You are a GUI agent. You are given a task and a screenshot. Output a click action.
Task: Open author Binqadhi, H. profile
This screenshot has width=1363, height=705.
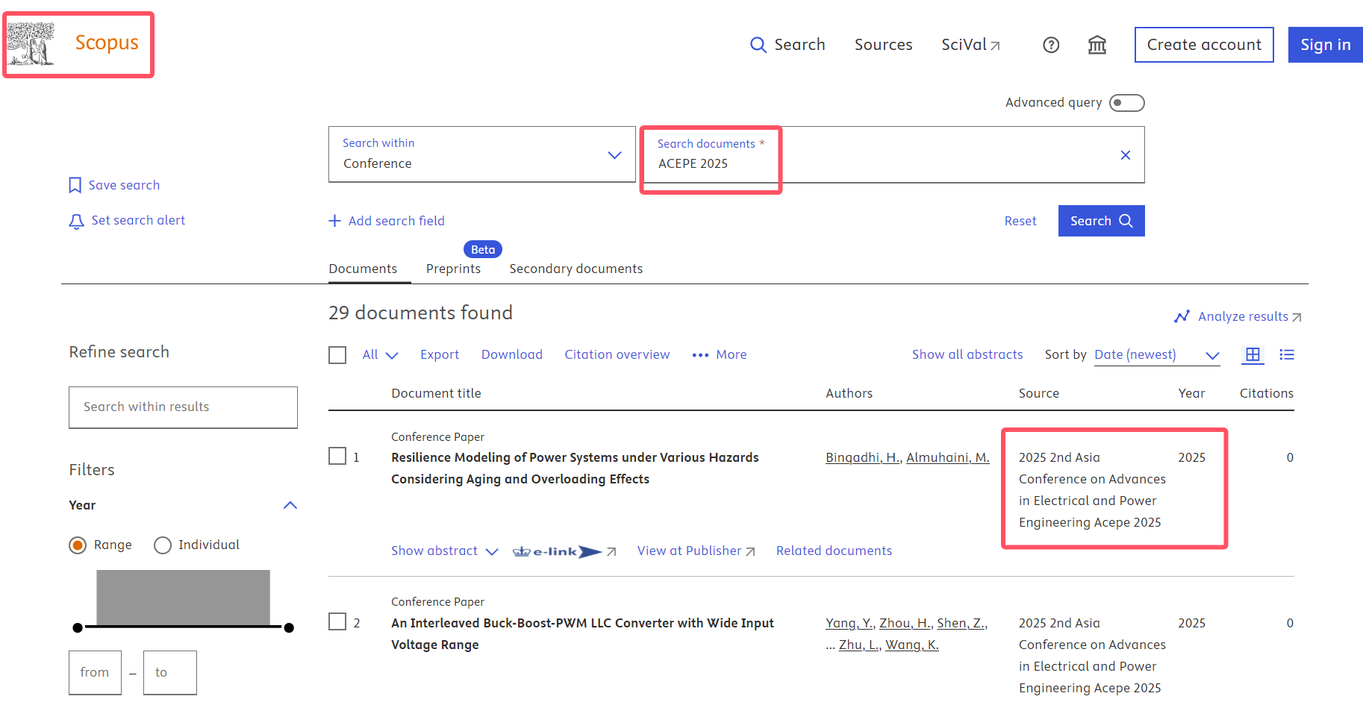point(863,458)
